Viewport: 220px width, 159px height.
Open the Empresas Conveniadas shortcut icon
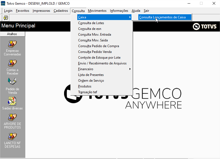(12, 44)
